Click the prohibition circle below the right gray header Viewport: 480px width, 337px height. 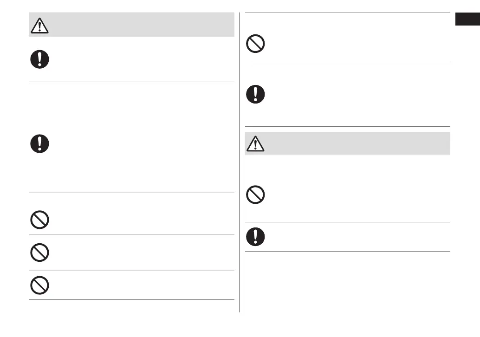(x=256, y=195)
